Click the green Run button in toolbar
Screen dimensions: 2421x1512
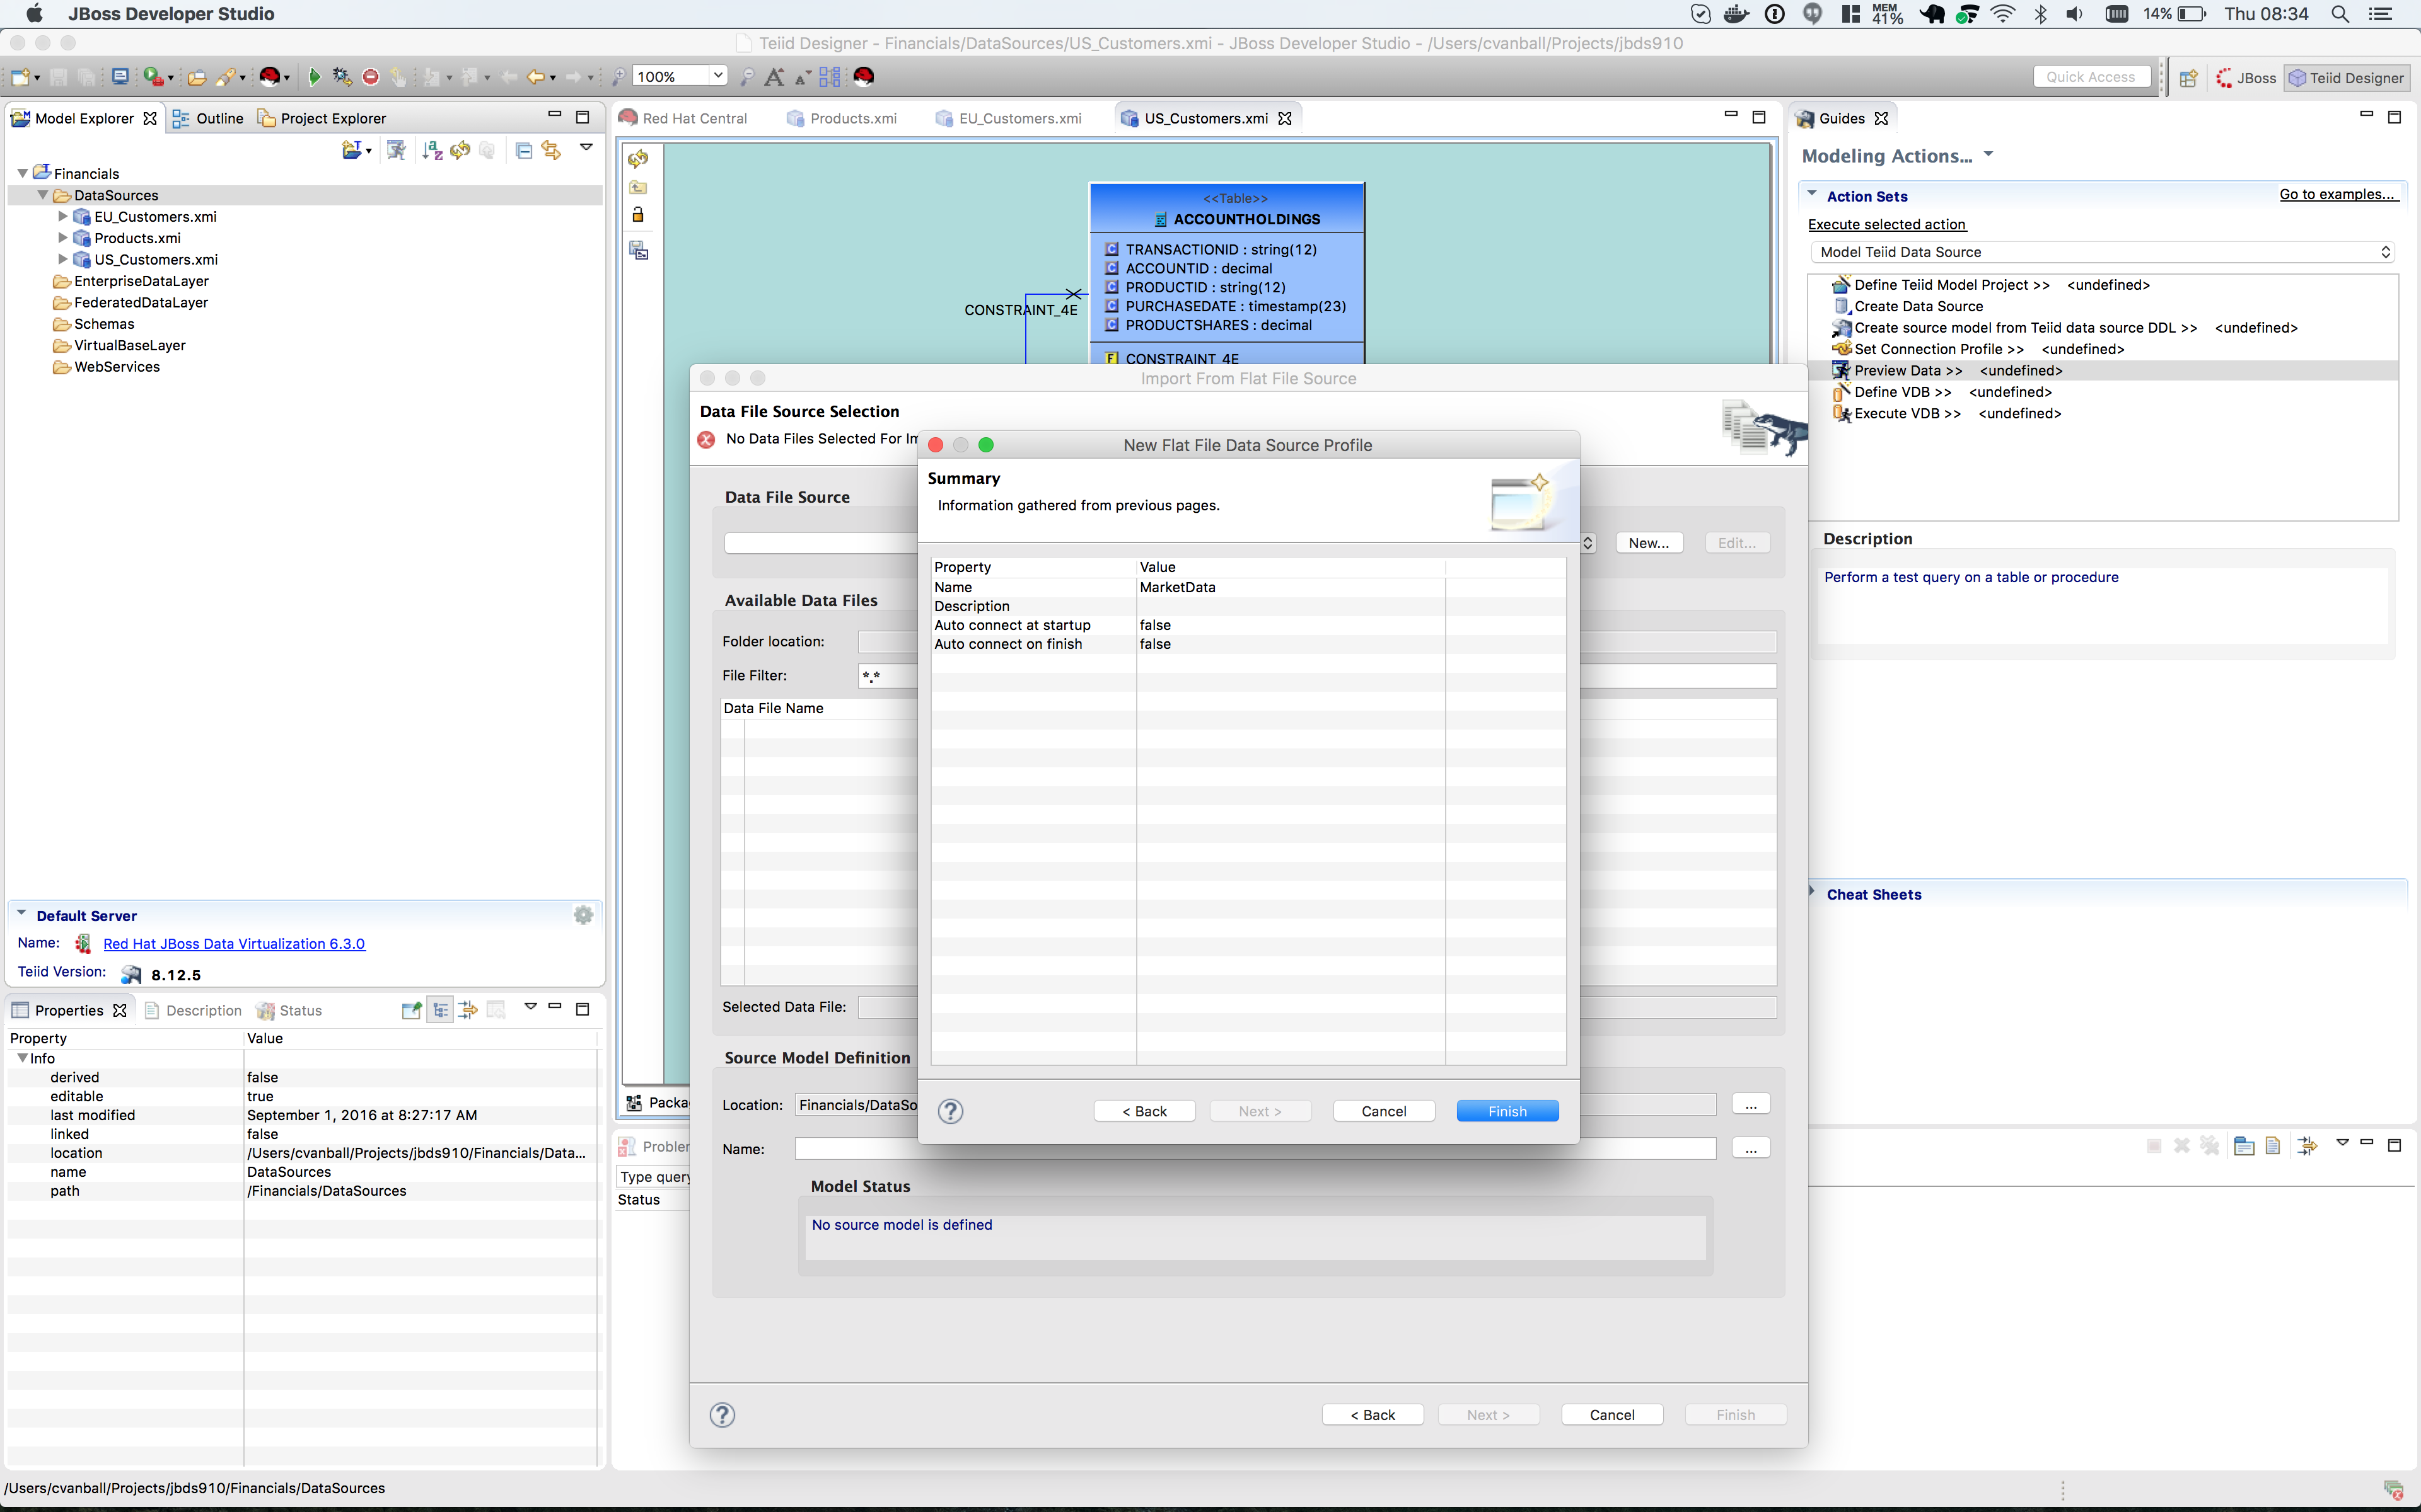click(x=314, y=77)
